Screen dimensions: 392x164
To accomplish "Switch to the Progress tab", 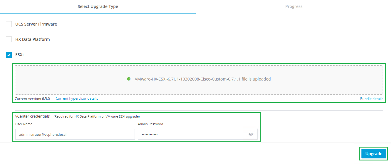I will 294,6.
